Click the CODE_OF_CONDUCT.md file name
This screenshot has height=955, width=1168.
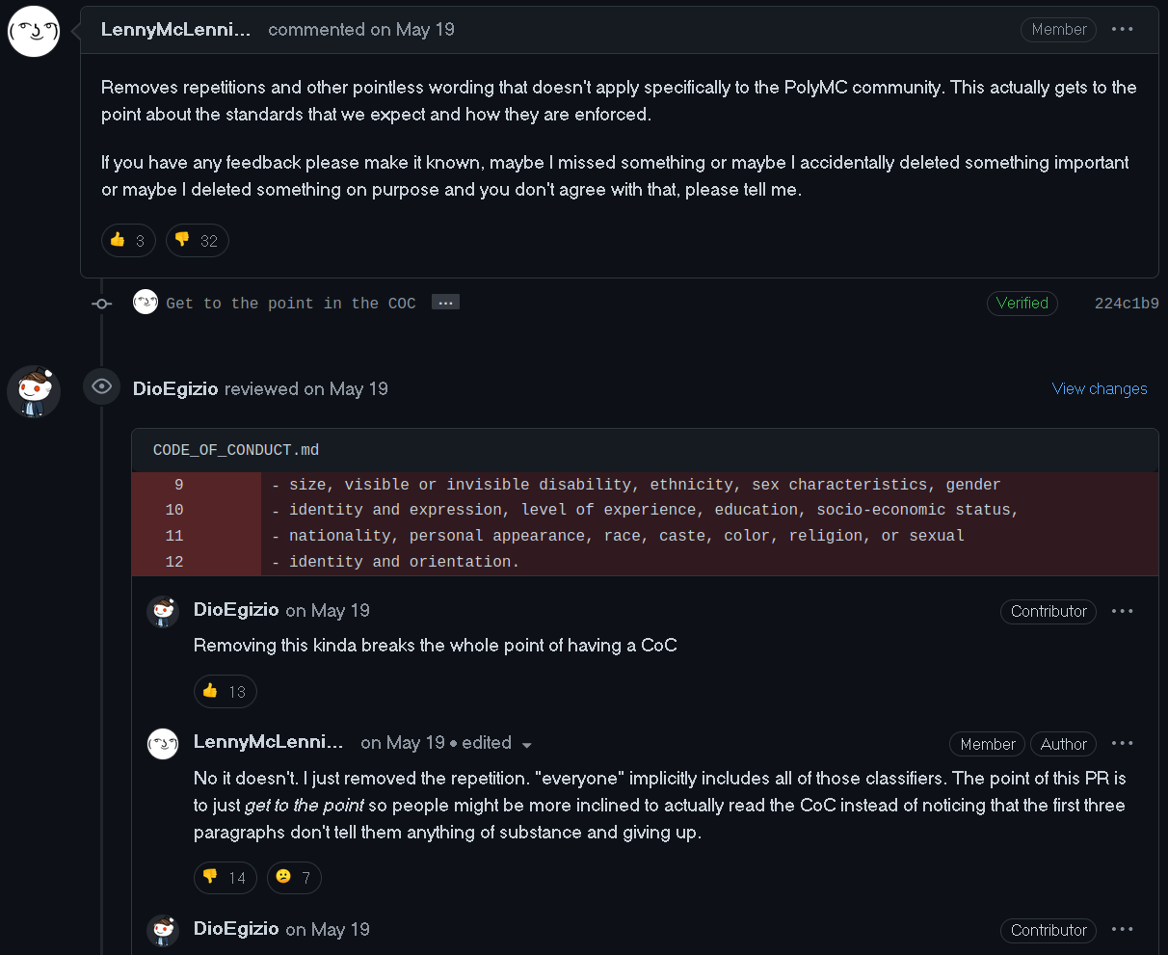[x=236, y=450]
